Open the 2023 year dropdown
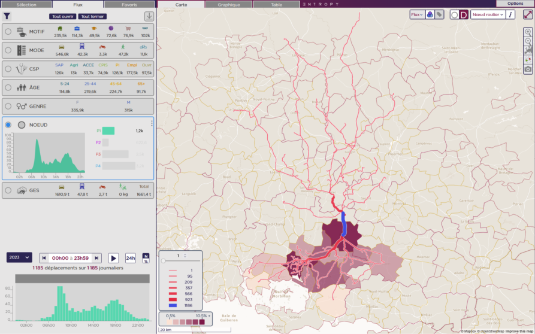This screenshot has height=334, width=535. pyautogui.click(x=19, y=257)
